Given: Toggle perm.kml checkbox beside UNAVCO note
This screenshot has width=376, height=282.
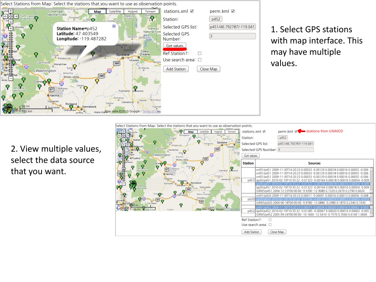Looking at the screenshot, I should click(x=296, y=131).
